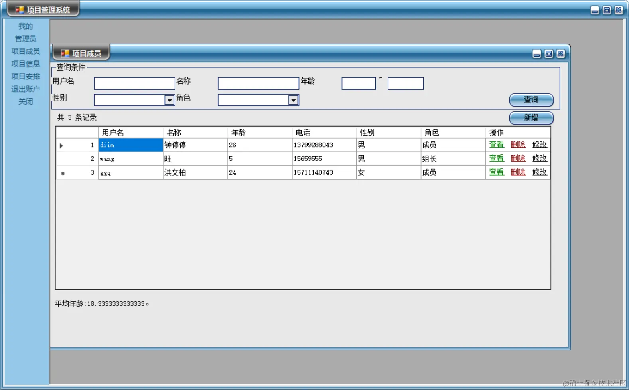Select the 女 gender cell

[x=388, y=172]
